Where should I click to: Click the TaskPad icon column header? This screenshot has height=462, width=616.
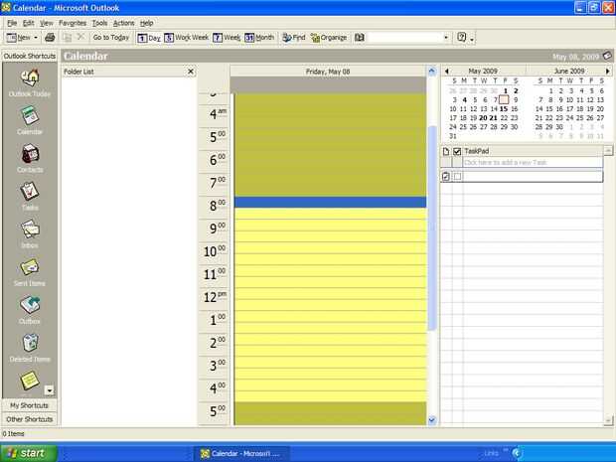[446, 151]
